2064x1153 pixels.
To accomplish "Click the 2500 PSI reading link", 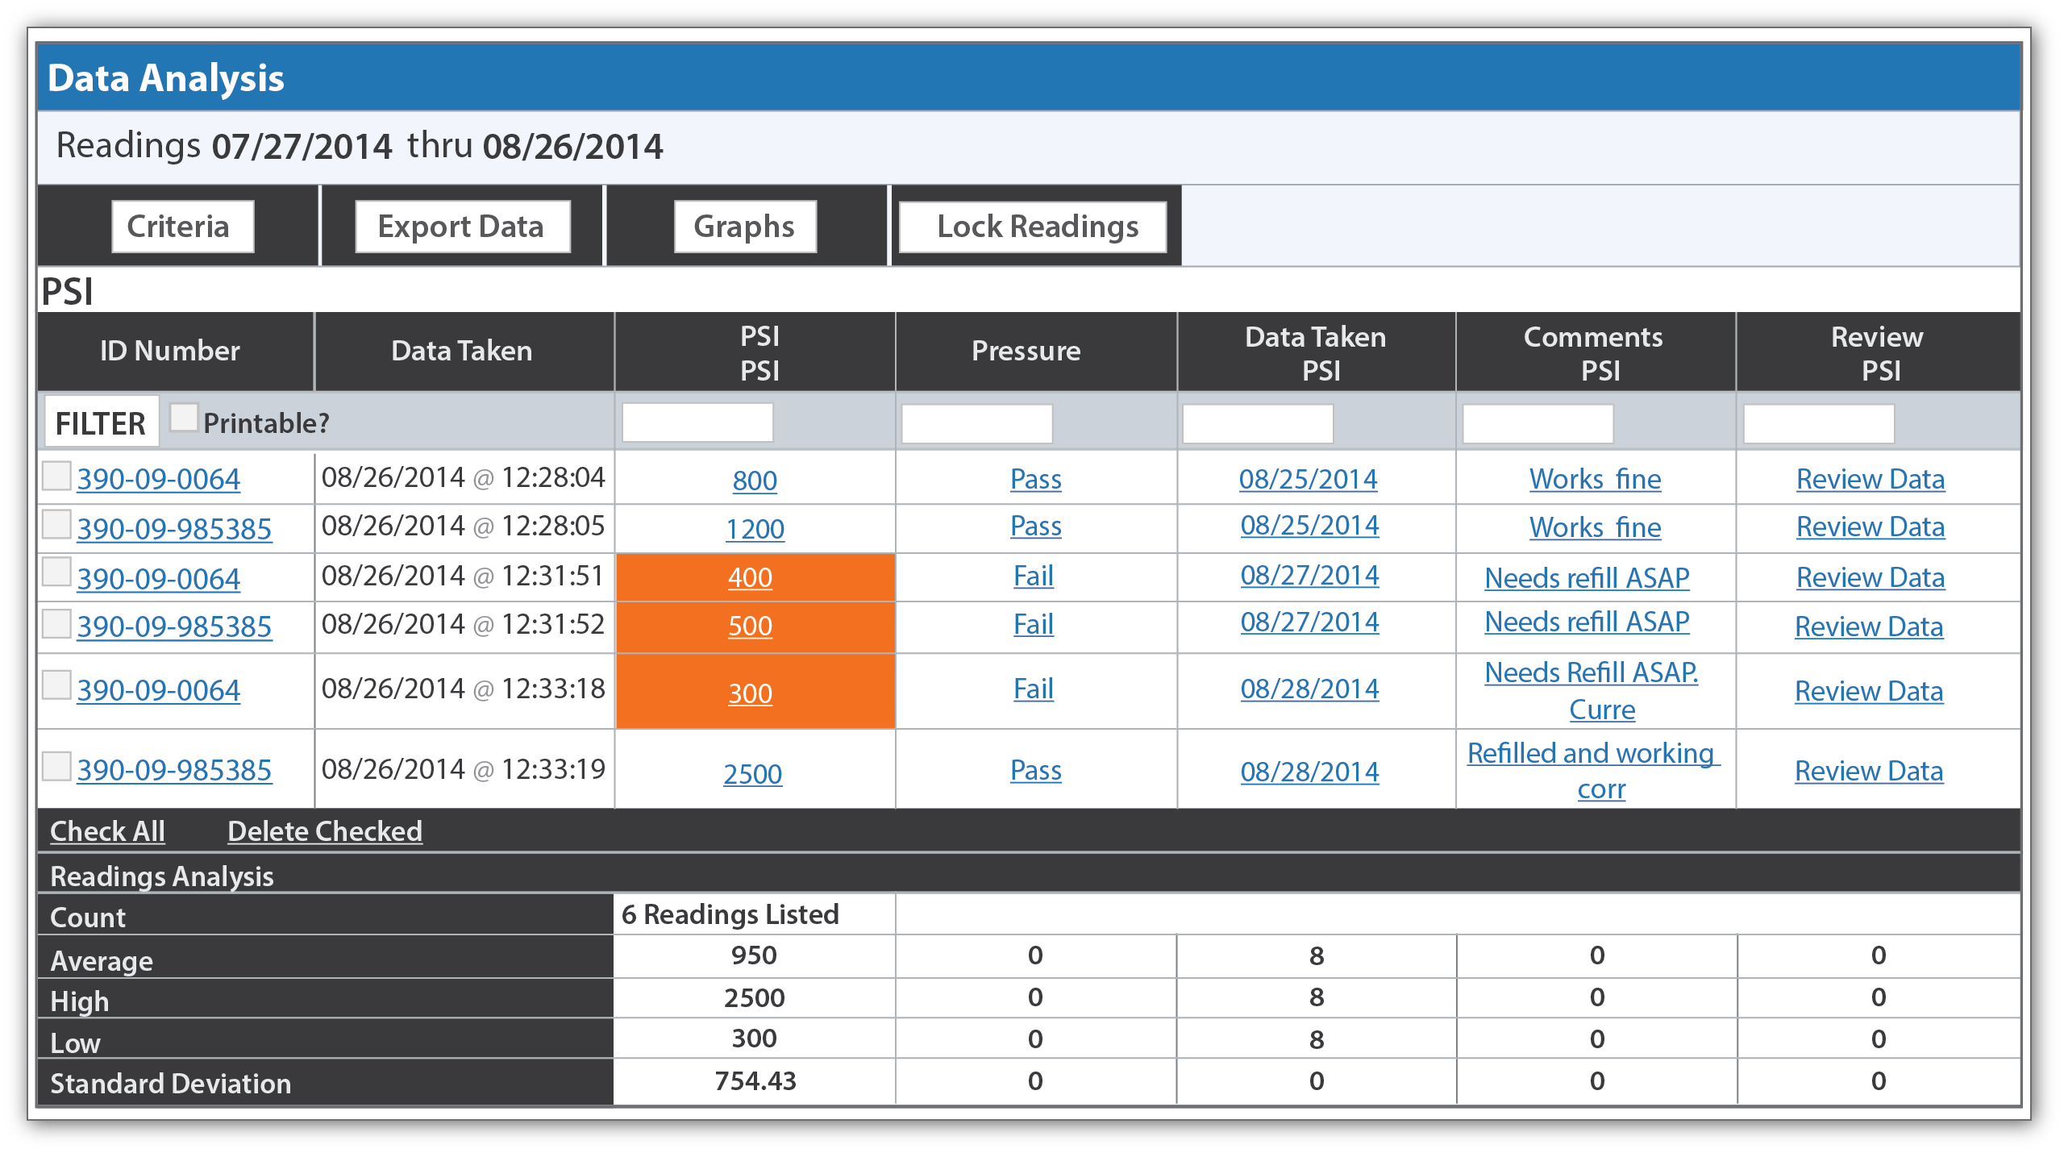I will [752, 774].
